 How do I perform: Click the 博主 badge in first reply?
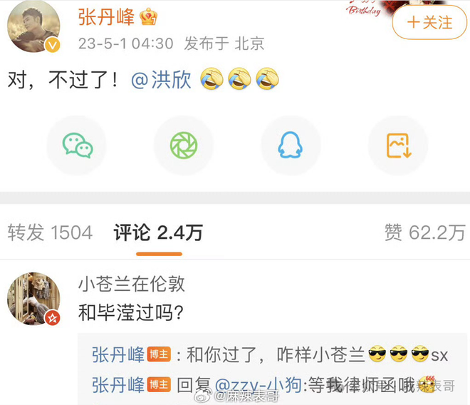pyautogui.click(x=159, y=354)
